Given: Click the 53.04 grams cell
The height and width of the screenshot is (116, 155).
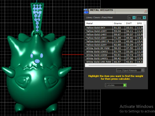Looking at the screenshot, I should 119,31.
